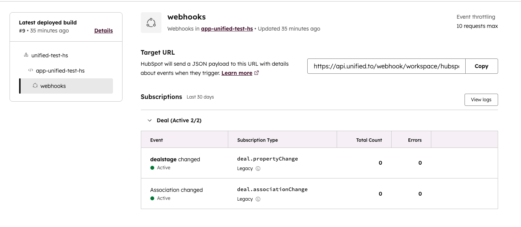521x227 pixels.
Task: Click the webhooks icon in sidebar tree
Action: 35,86
